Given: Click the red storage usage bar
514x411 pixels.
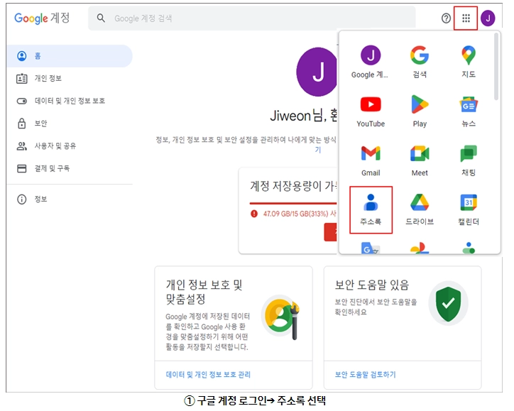Looking at the screenshot, I should 293,203.
